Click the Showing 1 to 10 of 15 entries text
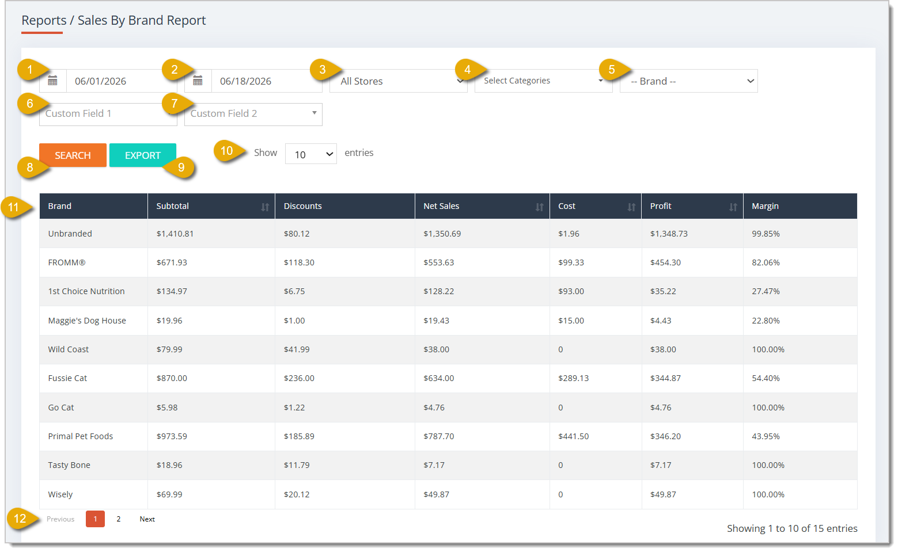Viewport: 898px width, 552px height. [x=792, y=528]
